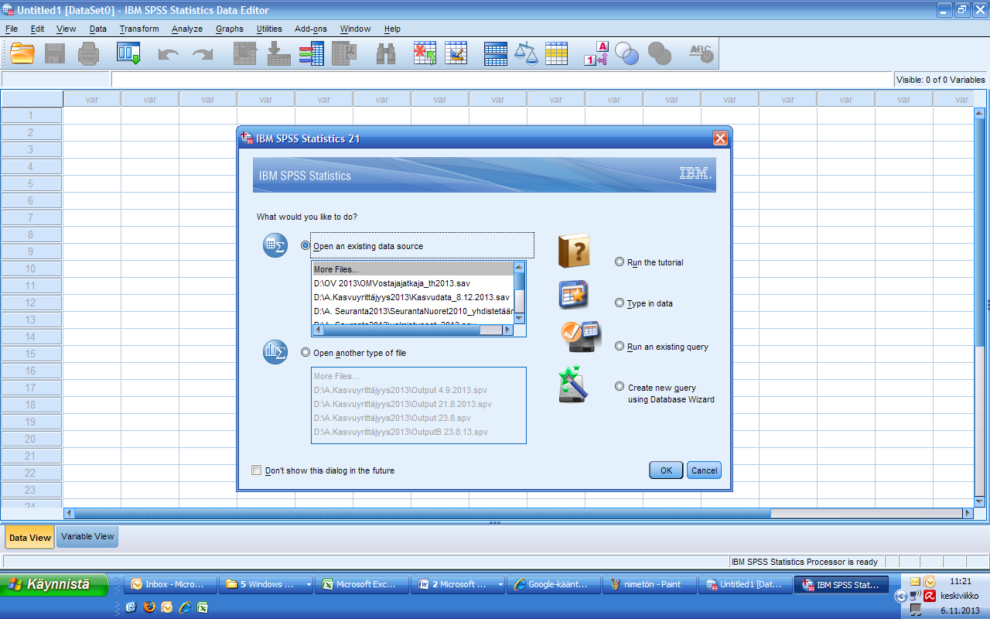Click the Run descriptive statistics icon
The width and height of the screenshot is (990, 619).
point(343,53)
